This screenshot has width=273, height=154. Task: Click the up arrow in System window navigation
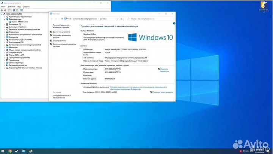pyautogui.click(x=62, y=19)
